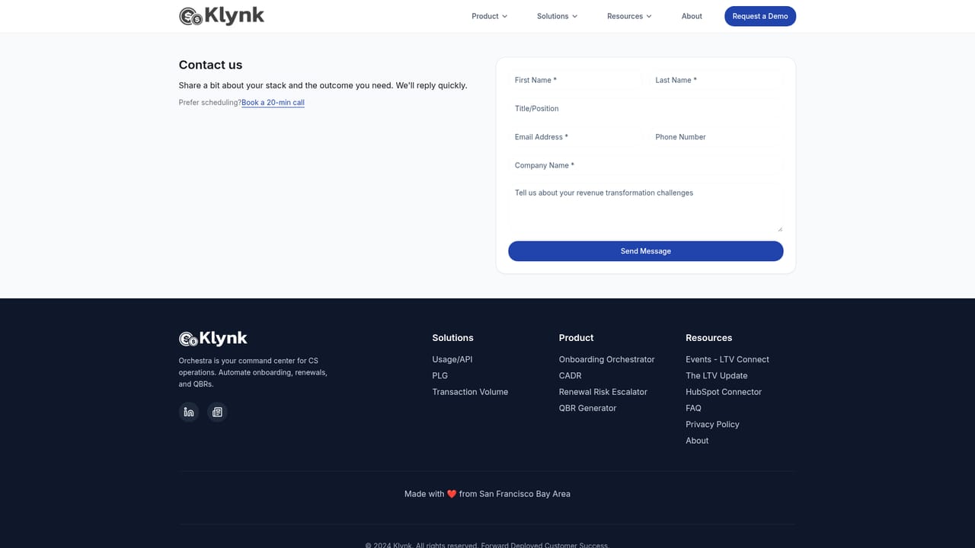Image resolution: width=975 pixels, height=548 pixels.
Task: Open the LinkedIn icon in the footer
Action: tap(189, 412)
